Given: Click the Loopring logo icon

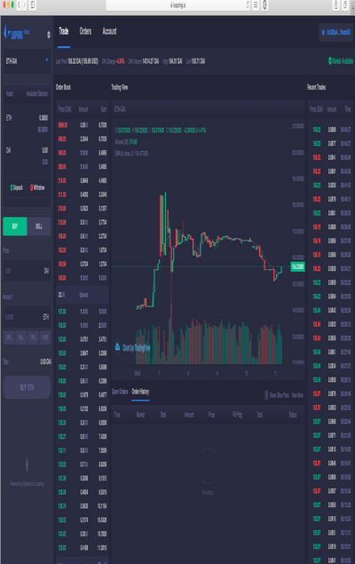Looking at the screenshot, I should (x=16, y=34).
